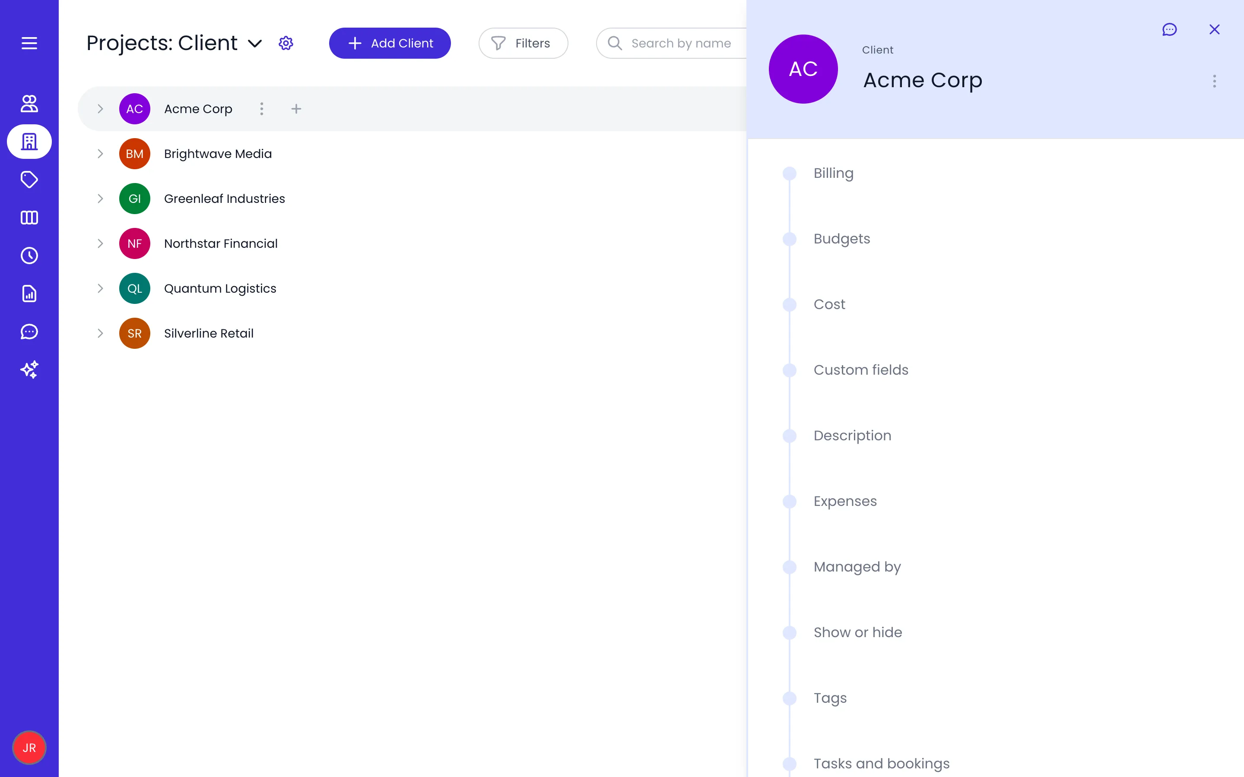Viewport: 1244px width, 777px height.
Task: Jump to the Show or hide section
Action: click(857, 632)
